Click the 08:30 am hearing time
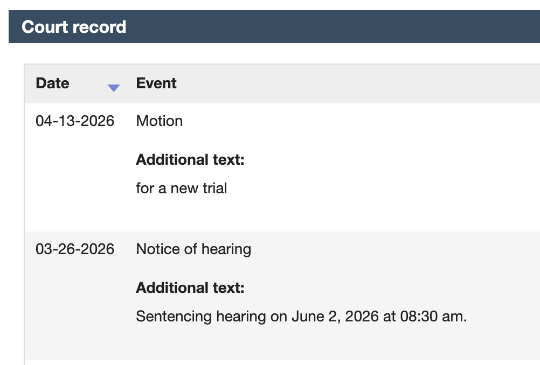Screen dimensions: 540x365 [433, 316]
